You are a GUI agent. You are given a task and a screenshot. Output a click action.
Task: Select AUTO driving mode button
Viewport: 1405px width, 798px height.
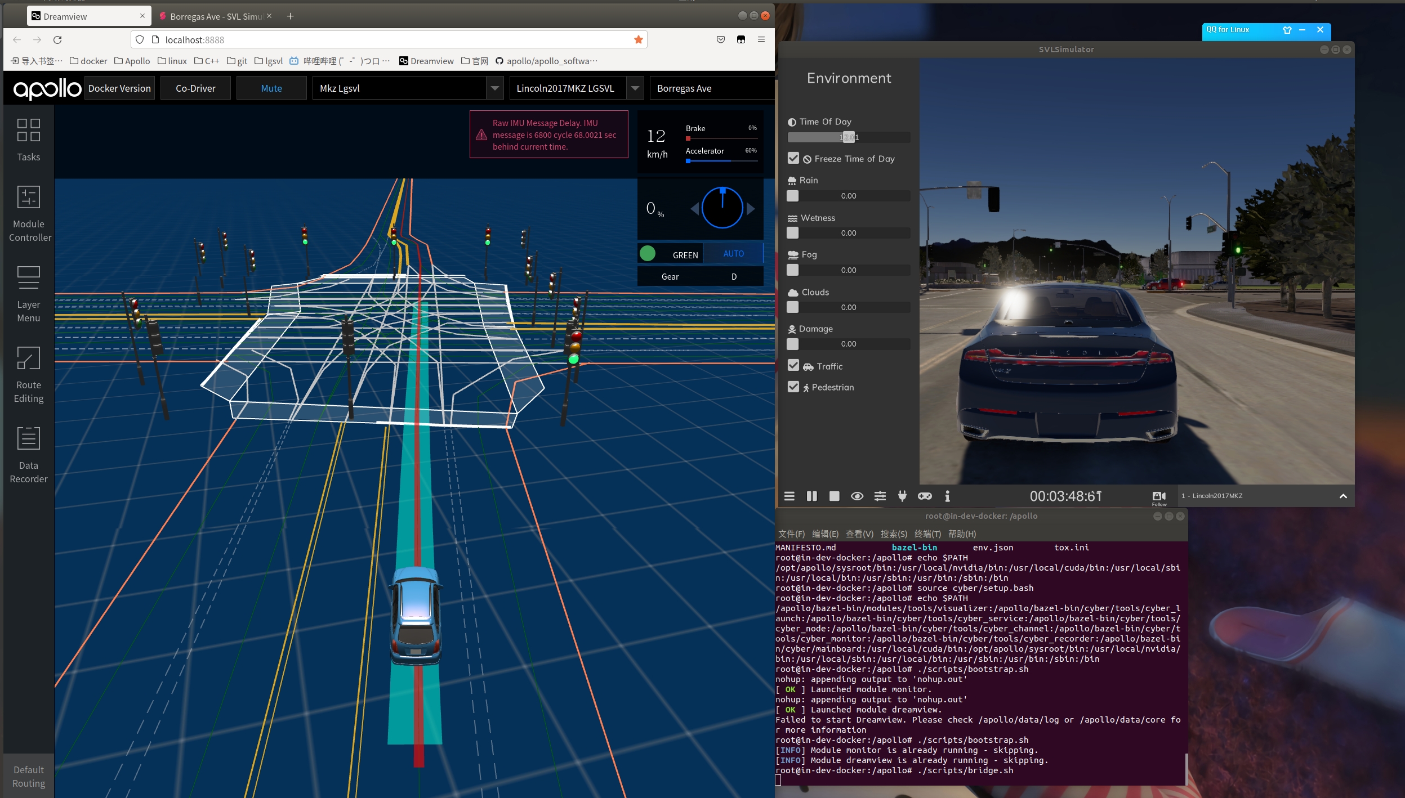tap(734, 253)
